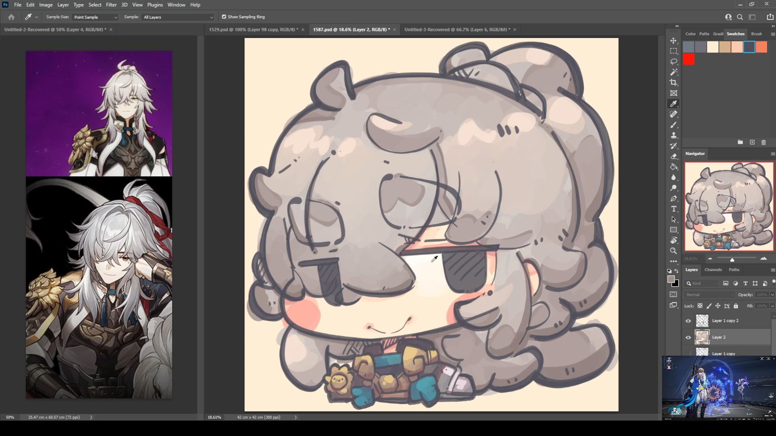
Task: Create new swatch group folder
Action: click(740, 142)
